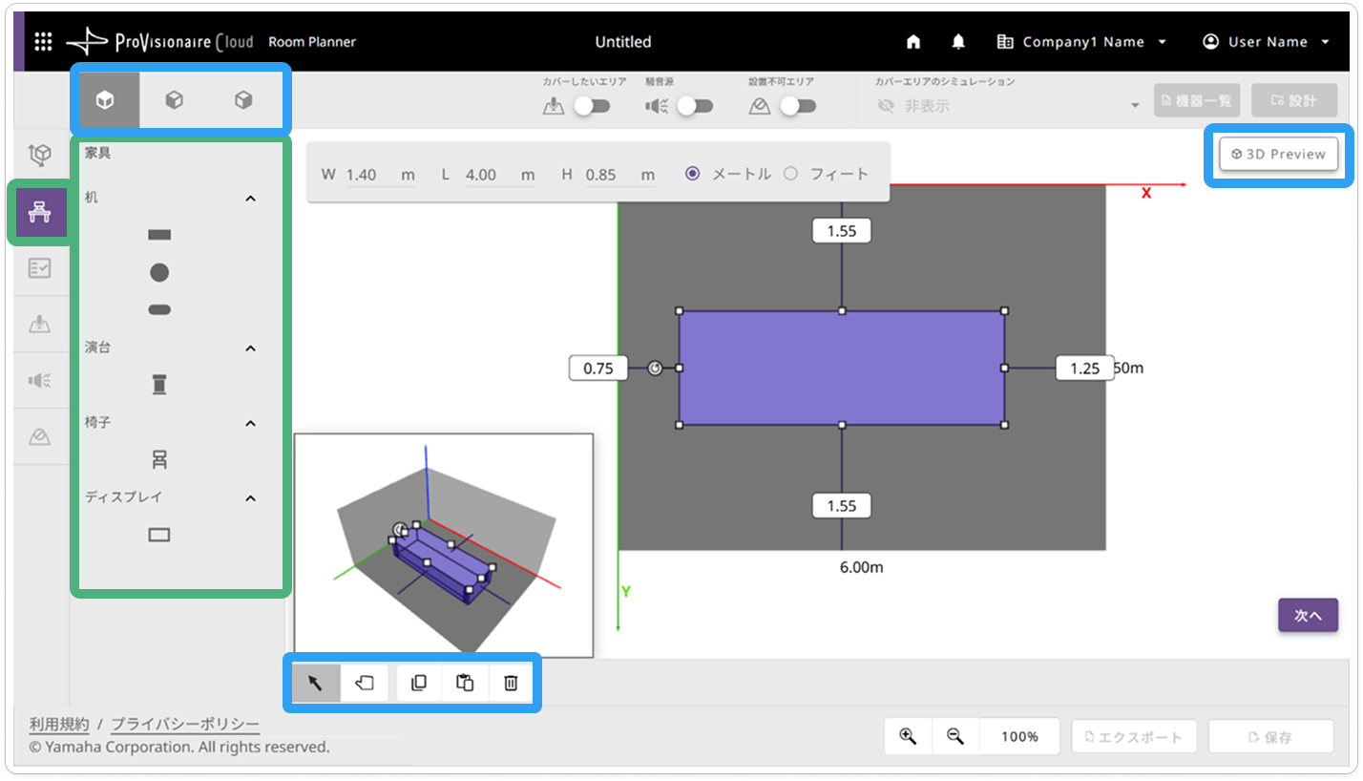This screenshot has width=1363, height=781.
Task: Select the purple desk on the floor plan
Action: pos(841,368)
